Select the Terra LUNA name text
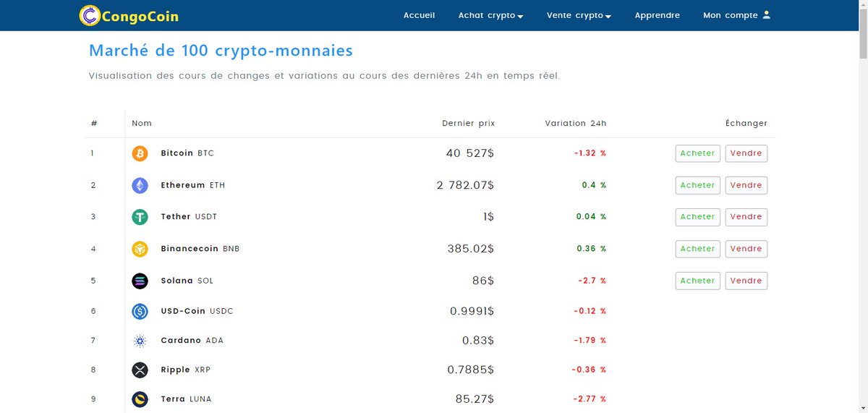Screen dimensions: 868x413 click(186, 399)
